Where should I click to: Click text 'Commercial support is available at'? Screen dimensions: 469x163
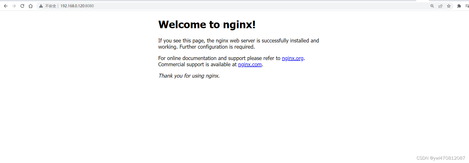pos(197,64)
